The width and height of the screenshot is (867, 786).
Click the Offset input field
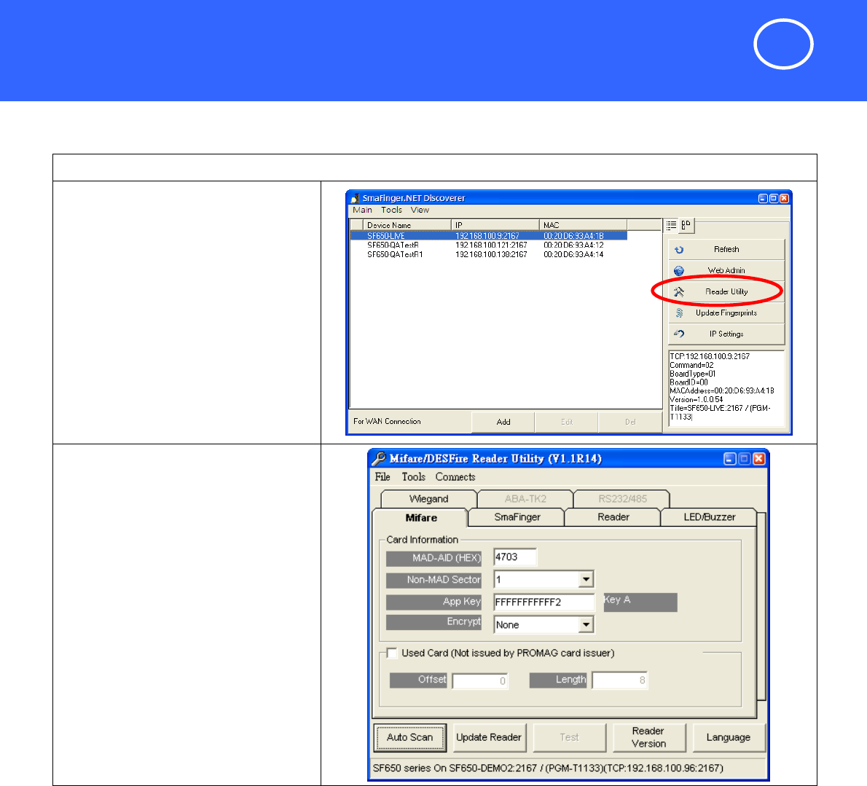point(480,680)
